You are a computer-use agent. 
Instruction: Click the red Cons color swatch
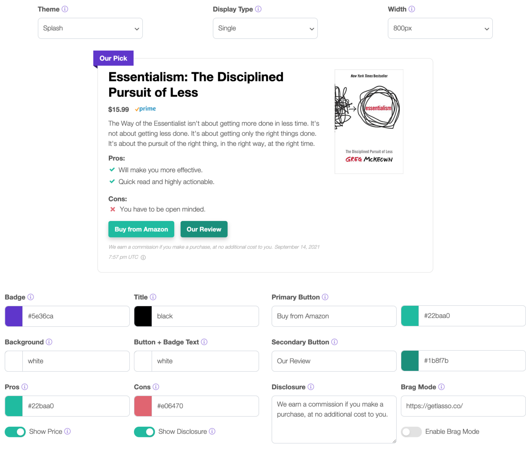[143, 406]
